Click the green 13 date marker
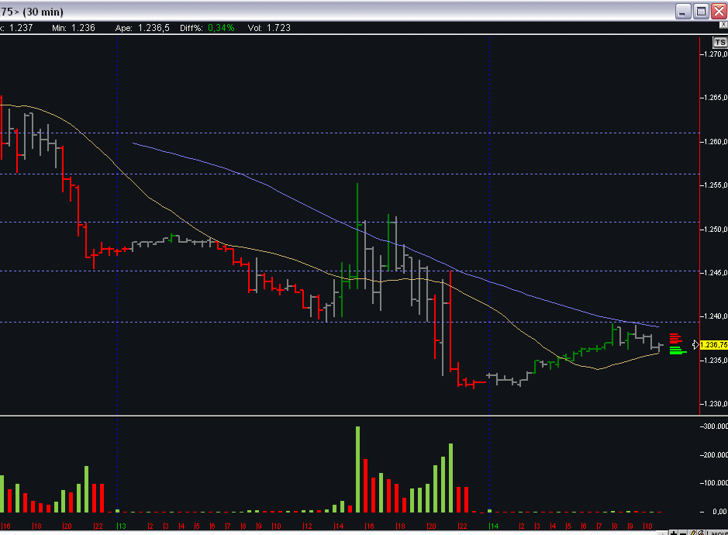Screen dimensions: 728x535 [122, 526]
